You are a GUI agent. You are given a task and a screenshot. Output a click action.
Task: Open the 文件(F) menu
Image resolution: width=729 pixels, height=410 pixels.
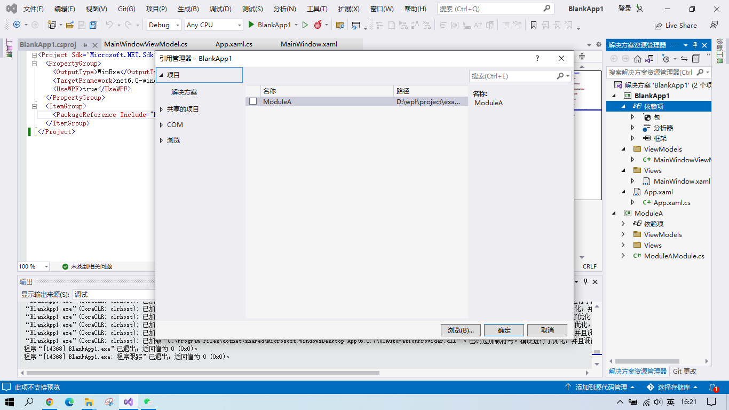click(x=33, y=9)
